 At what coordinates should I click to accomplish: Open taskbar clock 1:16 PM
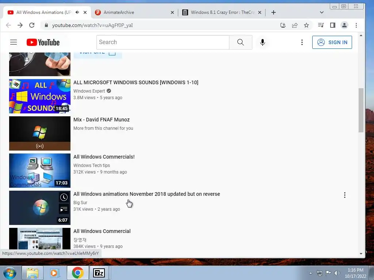click(355, 273)
